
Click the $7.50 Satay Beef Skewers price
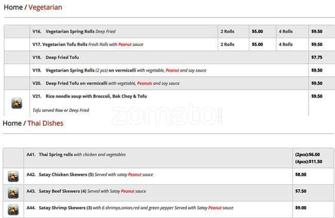300,191
